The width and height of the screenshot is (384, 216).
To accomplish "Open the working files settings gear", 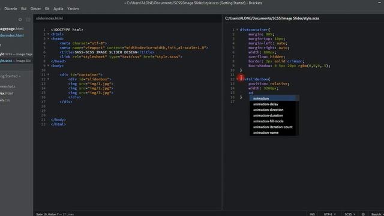I will tap(20, 20).
